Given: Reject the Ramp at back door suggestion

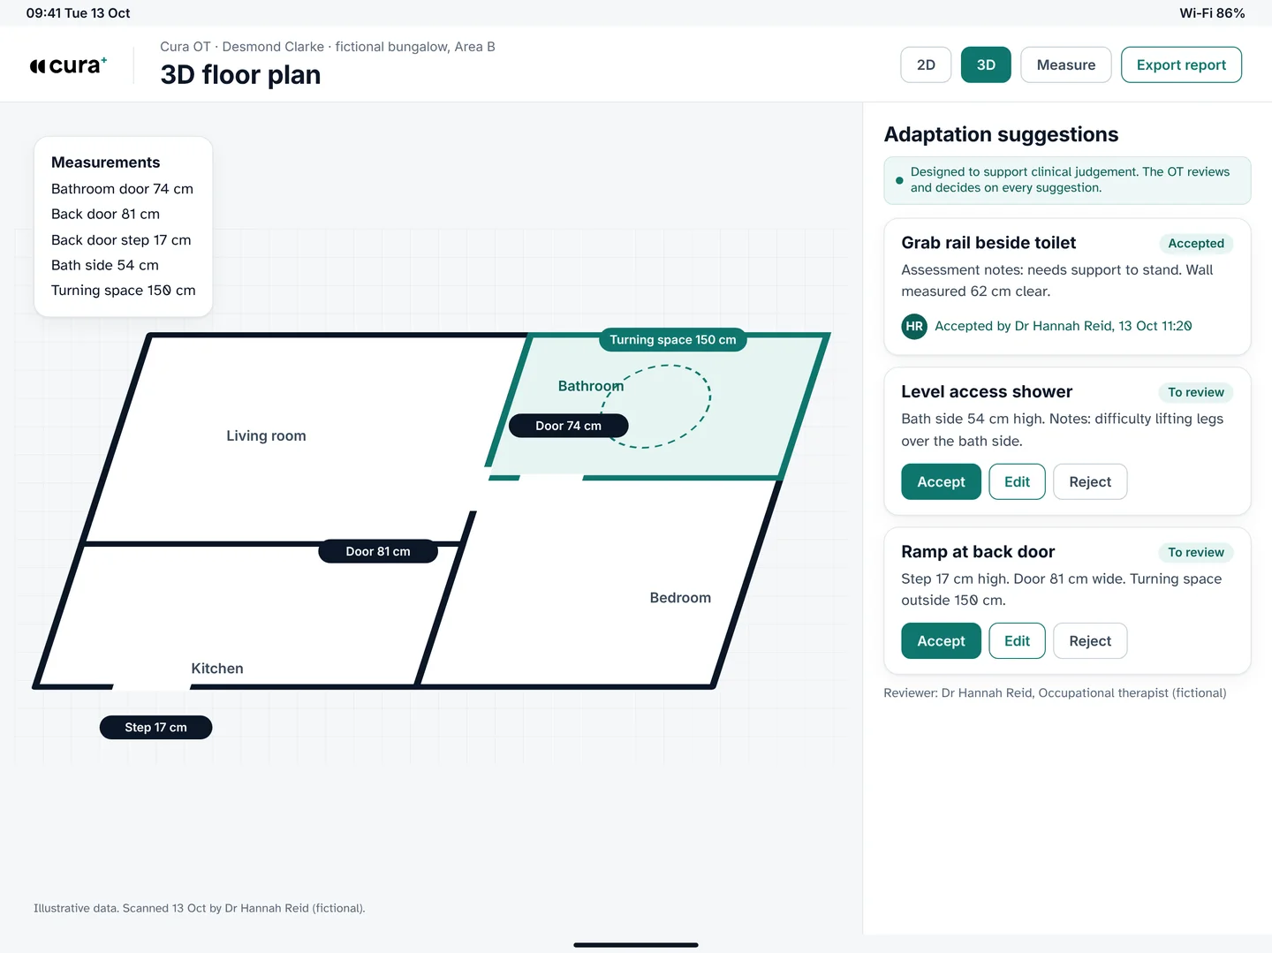Looking at the screenshot, I should 1090,641.
